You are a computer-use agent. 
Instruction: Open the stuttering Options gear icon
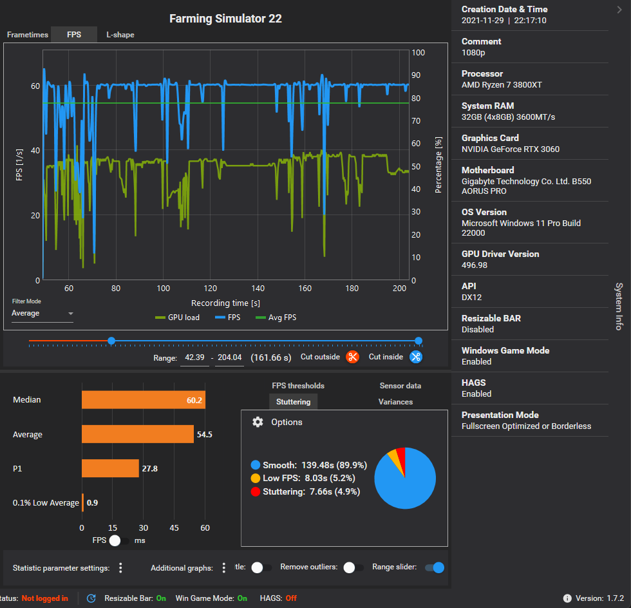coord(258,422)
